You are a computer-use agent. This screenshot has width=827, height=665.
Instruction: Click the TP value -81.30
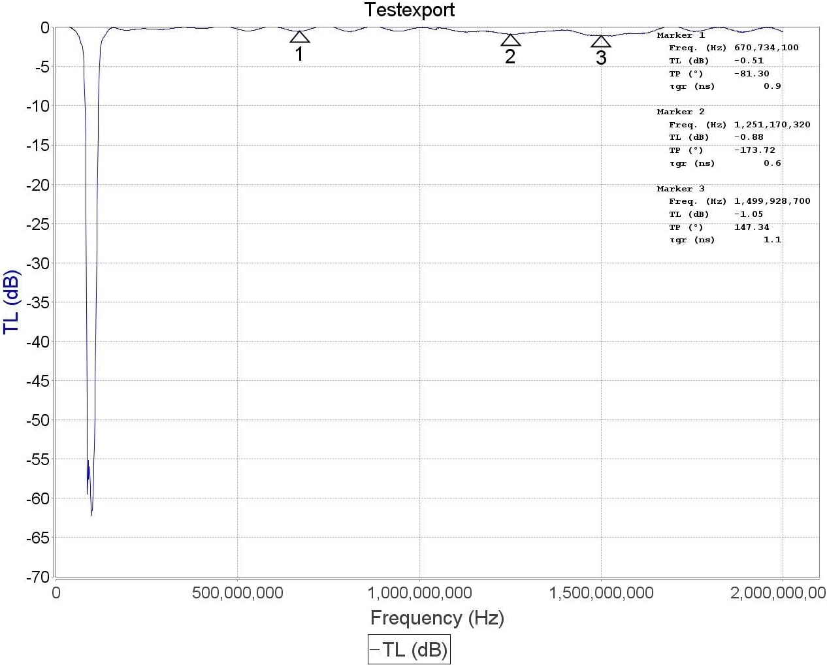[x=752, y=74]
